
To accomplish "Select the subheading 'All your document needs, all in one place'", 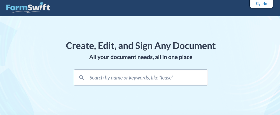I will pyautogui.click(x=141, y=57).
